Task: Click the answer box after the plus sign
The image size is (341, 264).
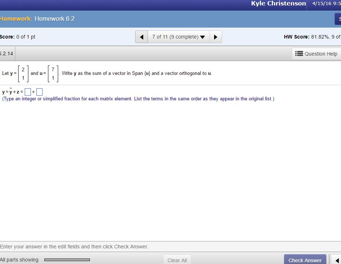Action: pyautogui.click(x=40, y=92)
